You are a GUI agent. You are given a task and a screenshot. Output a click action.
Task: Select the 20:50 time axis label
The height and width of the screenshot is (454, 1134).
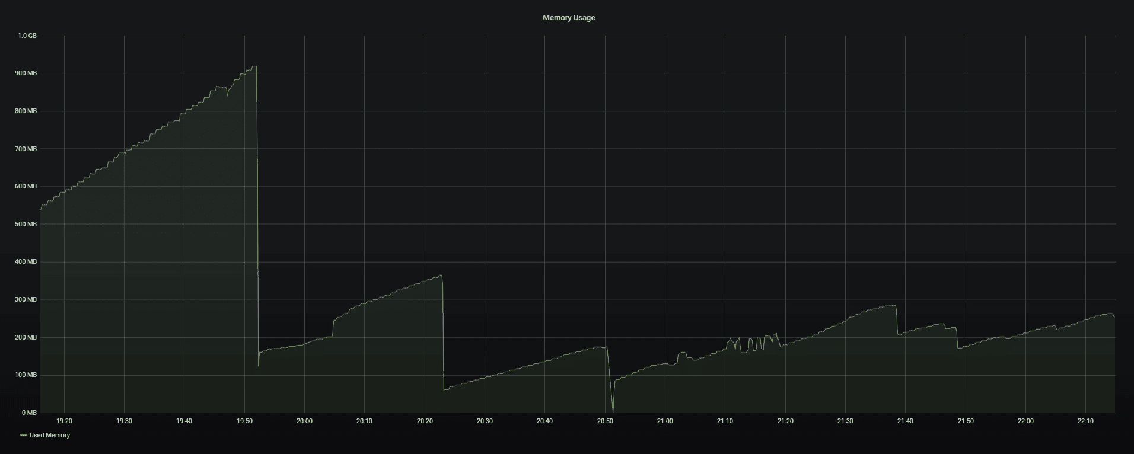point(605,421)
